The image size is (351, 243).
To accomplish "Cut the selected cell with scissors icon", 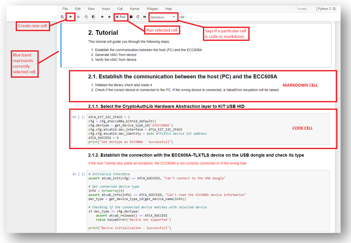I will (79, 17).
